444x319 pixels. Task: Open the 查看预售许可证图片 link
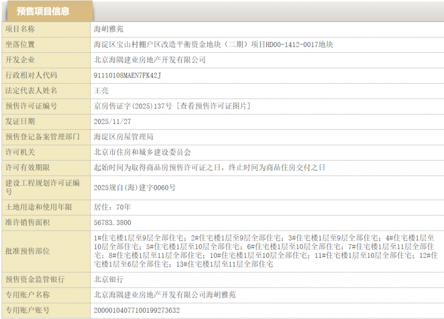[214, 106]
